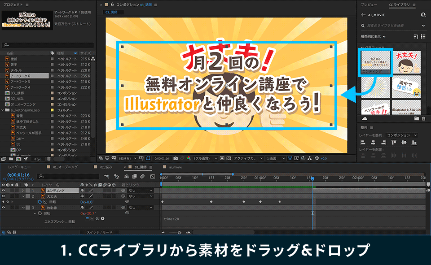Select the 大丈夫! graphic thumbnail in library

tap(406, 62)
